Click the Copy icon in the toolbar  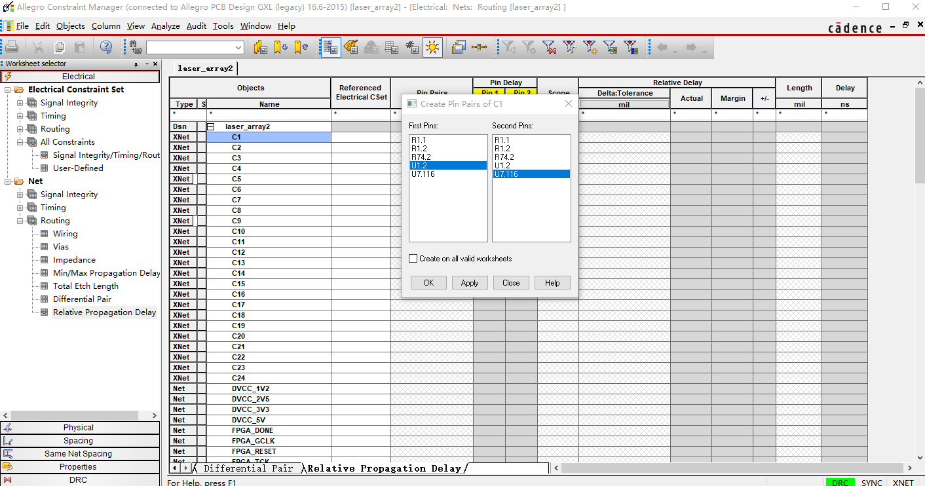[59, 47]
